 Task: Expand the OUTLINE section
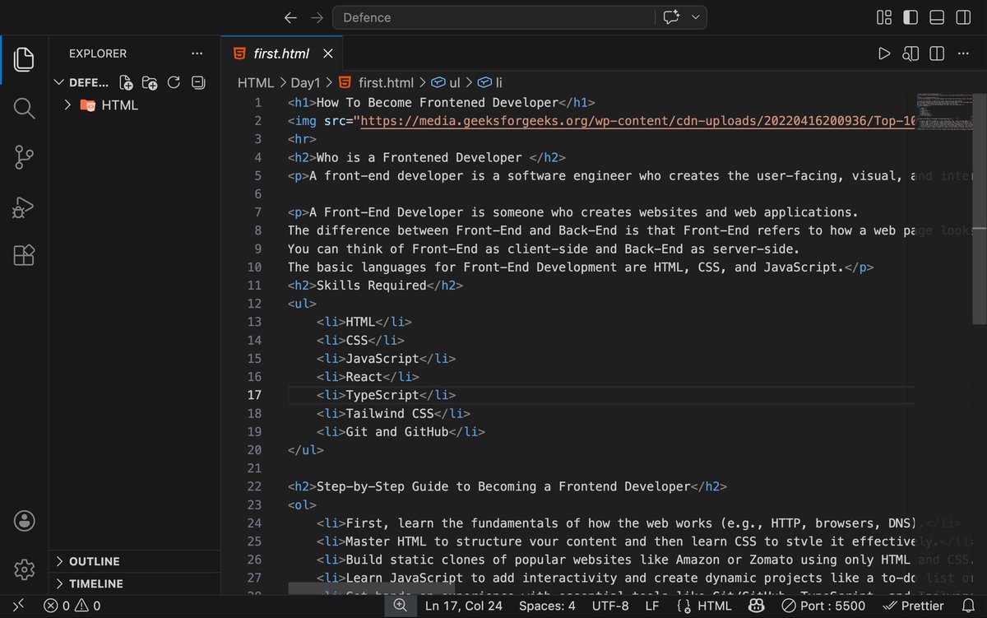(135, 561)
